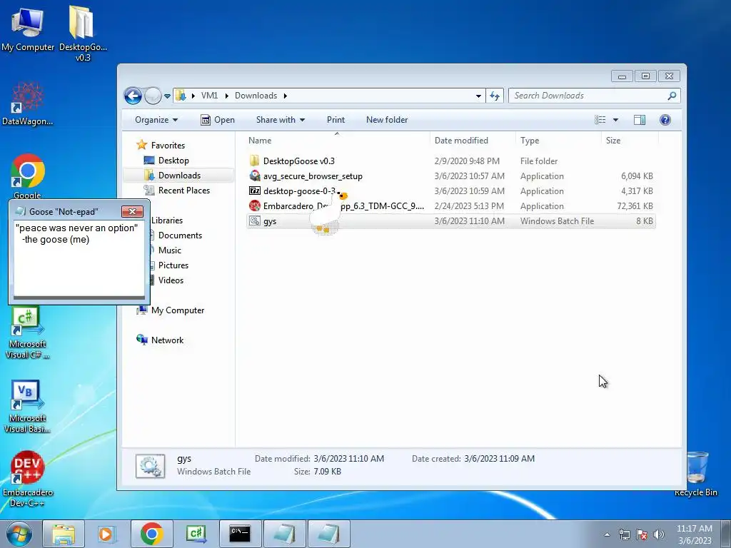Select the Embarcadero installer file icon
This screenshot has width=731, height=548.
(x=255, y=205)
